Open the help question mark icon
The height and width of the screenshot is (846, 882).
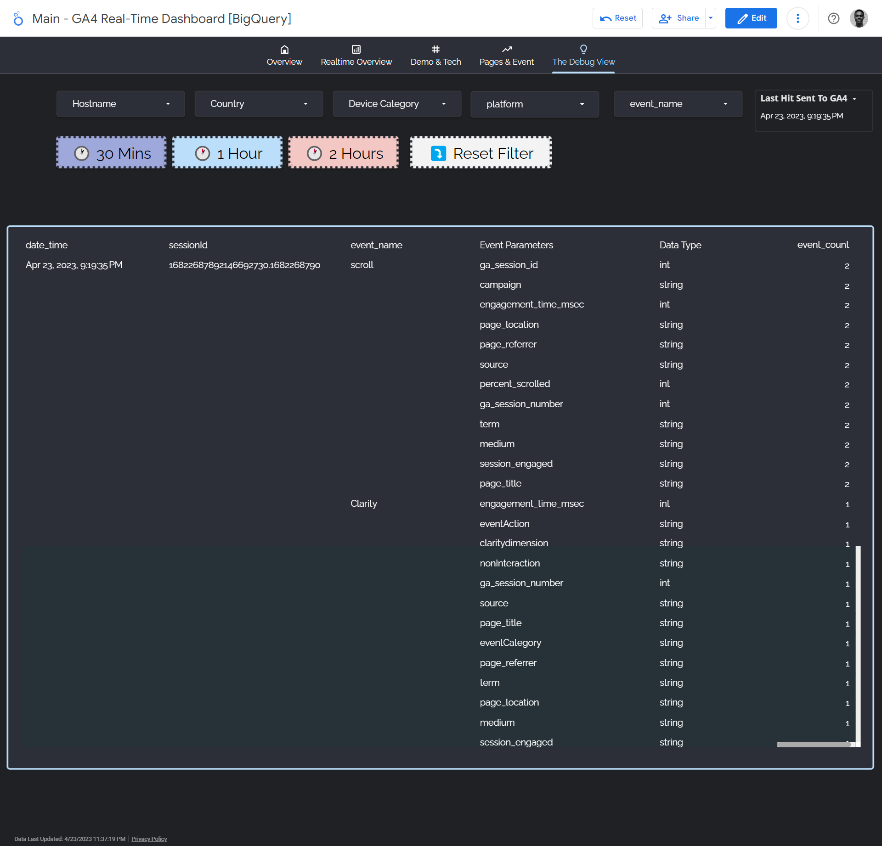834,18
